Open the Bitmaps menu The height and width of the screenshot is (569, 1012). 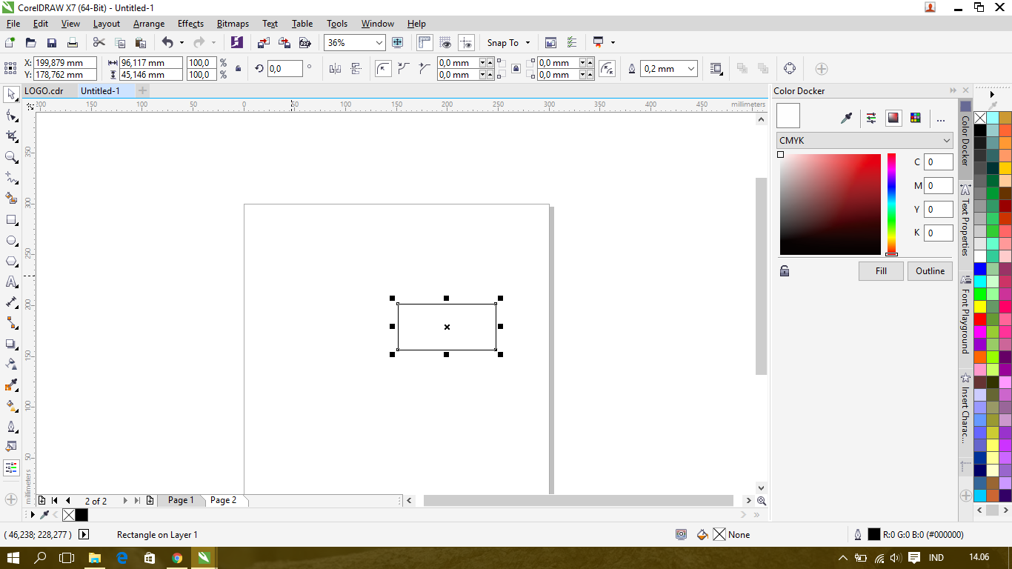233,23
